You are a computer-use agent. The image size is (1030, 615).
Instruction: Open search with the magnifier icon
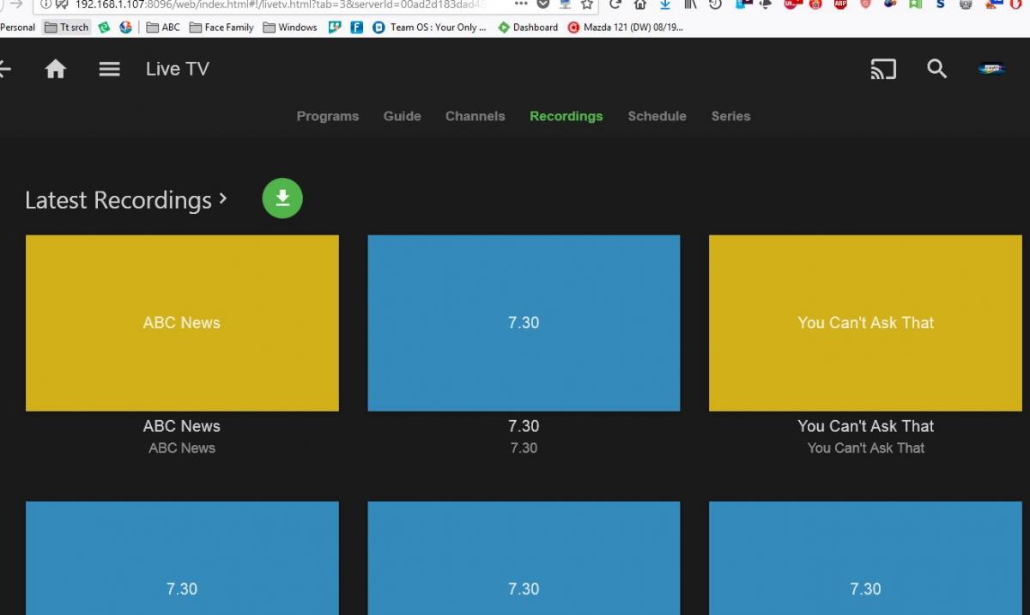(936, 70)
